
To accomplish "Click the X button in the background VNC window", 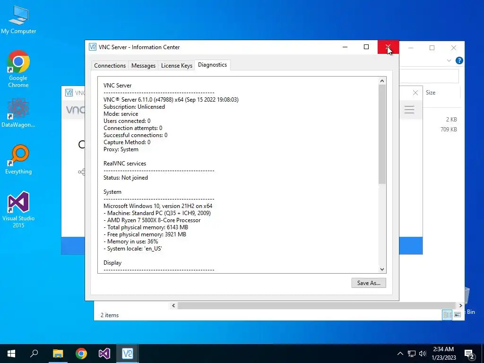I will (415, 93).
